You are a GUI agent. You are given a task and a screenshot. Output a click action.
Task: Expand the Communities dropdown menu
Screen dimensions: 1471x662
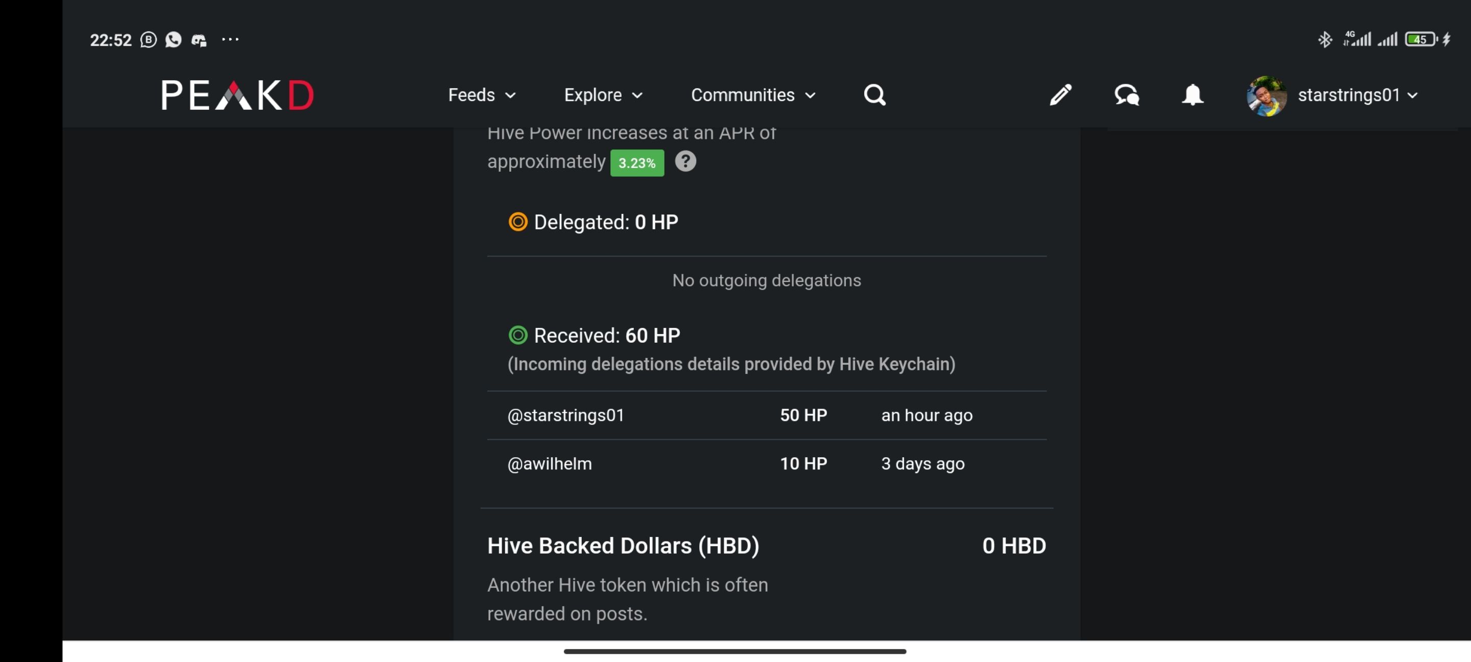[x=753, y=95]
